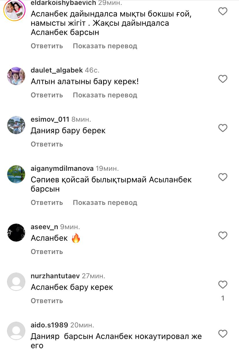Tap heart on aido.s1989's comment
239x356 pixels.
tap(223, 334)
